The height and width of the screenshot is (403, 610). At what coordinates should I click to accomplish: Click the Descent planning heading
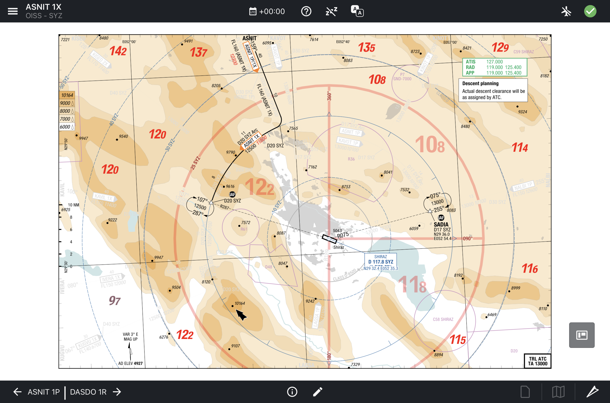click(x=480, y=83)
